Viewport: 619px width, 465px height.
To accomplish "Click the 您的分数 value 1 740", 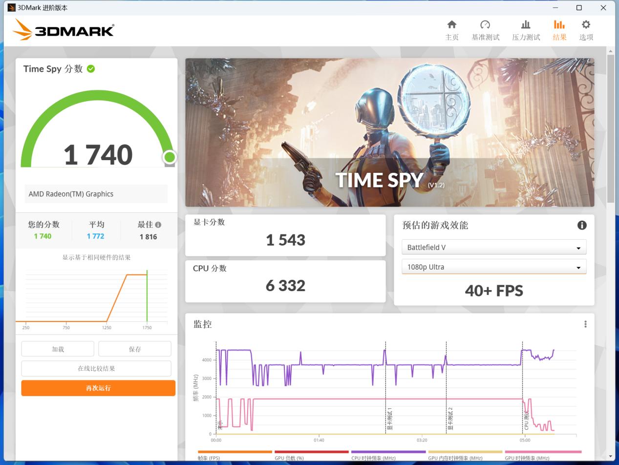I will (x=43, y=236).
